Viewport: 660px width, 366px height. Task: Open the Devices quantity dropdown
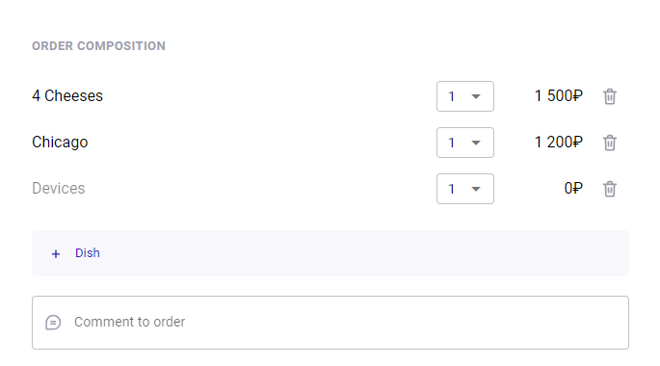click(x=465, y=189)
